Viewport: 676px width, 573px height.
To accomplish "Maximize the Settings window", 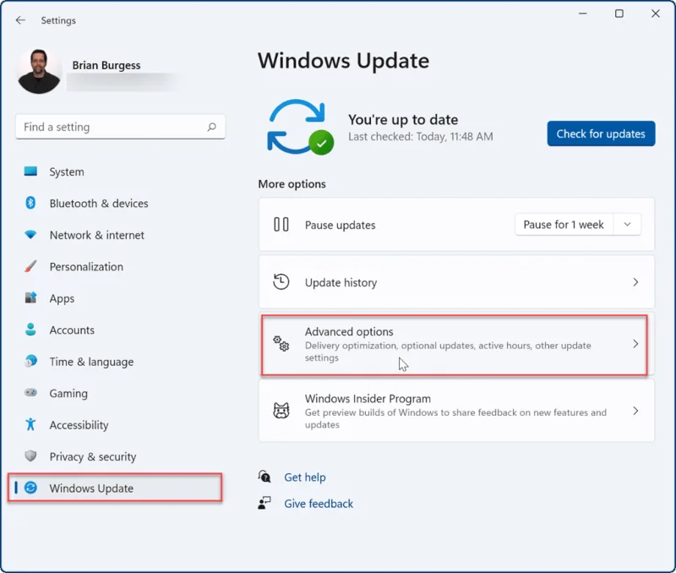I will (619, 14).
